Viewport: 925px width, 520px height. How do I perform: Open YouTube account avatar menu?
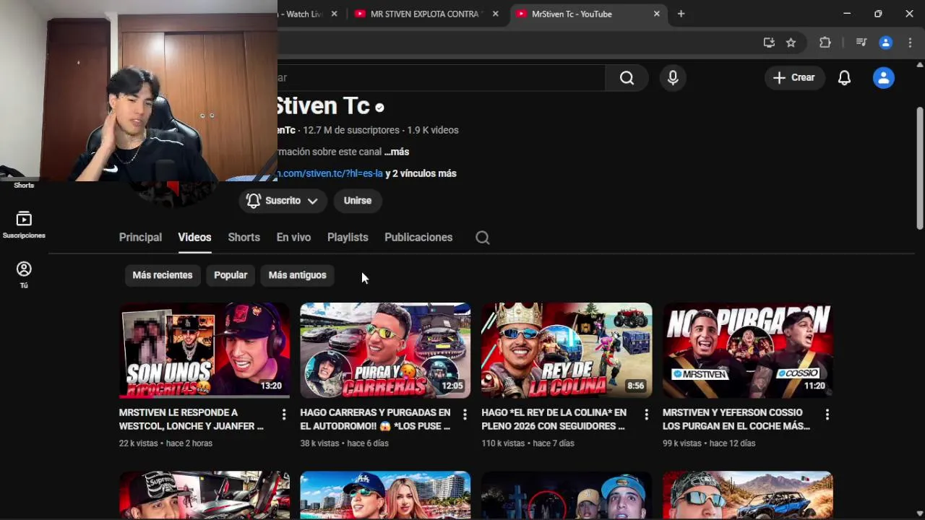click(x=883, y=77)
